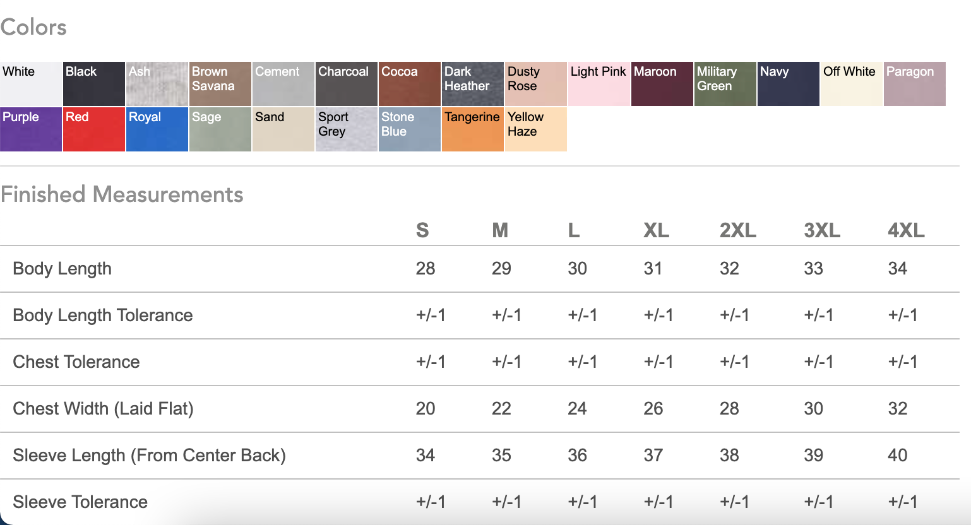The image size is (971, 525).
Task: Select the White color swatch
Action: pyautogui.click(x=31, y=84)
